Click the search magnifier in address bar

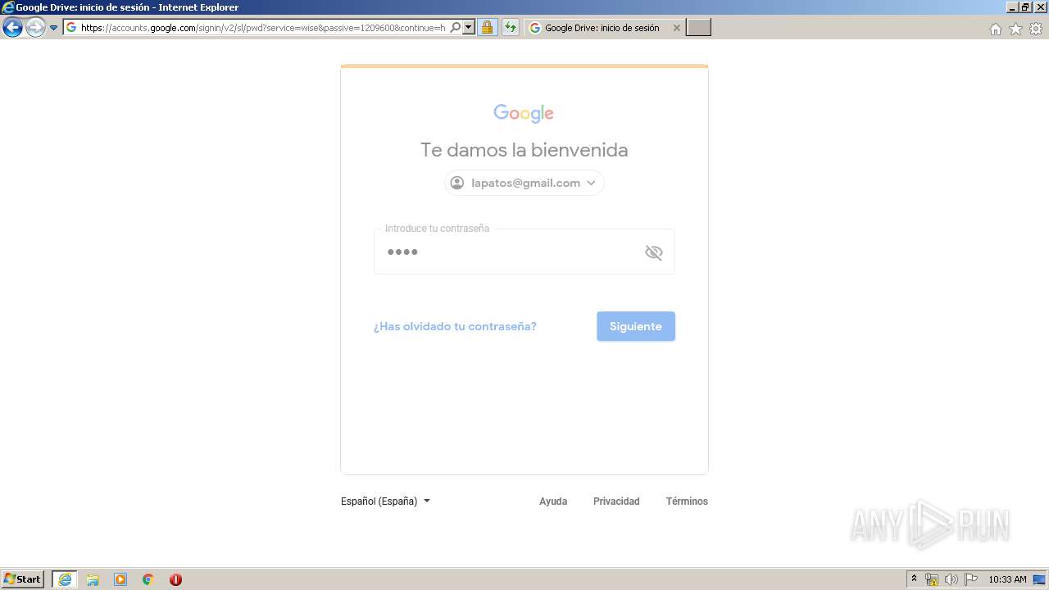coord(456,28)
